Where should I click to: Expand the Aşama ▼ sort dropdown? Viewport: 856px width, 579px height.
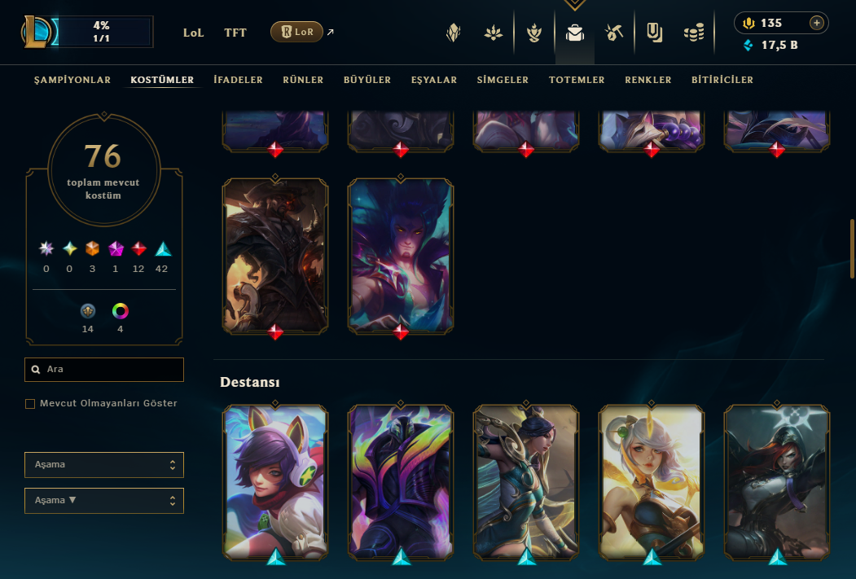(104, 501)
